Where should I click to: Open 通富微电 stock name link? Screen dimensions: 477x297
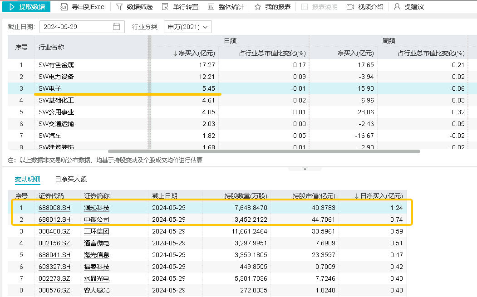(97, 243)
